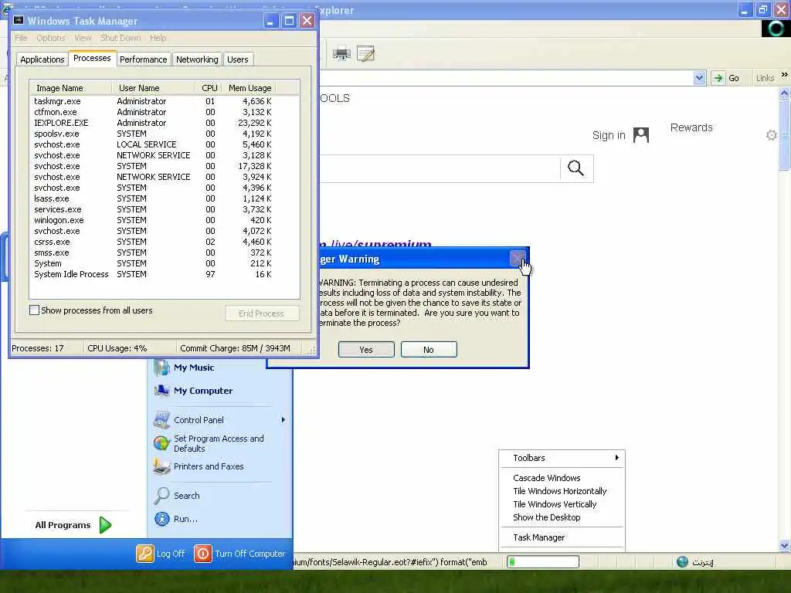Select the services.exe process row

pos(152,209)
